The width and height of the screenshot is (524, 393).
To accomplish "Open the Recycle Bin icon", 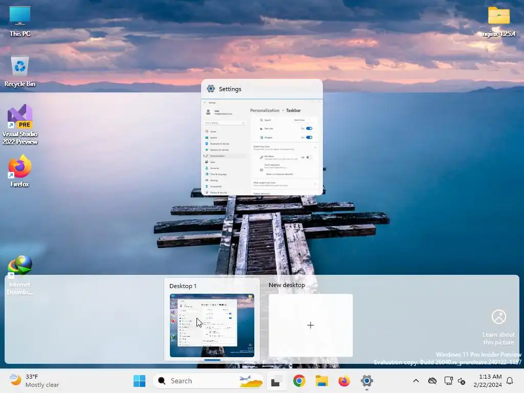I will point(20,72).
